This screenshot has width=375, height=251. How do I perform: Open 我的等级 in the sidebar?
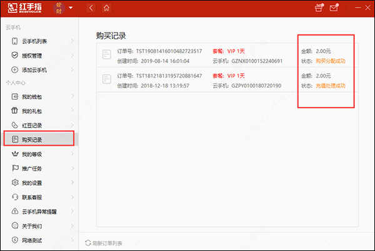point(40,154)
